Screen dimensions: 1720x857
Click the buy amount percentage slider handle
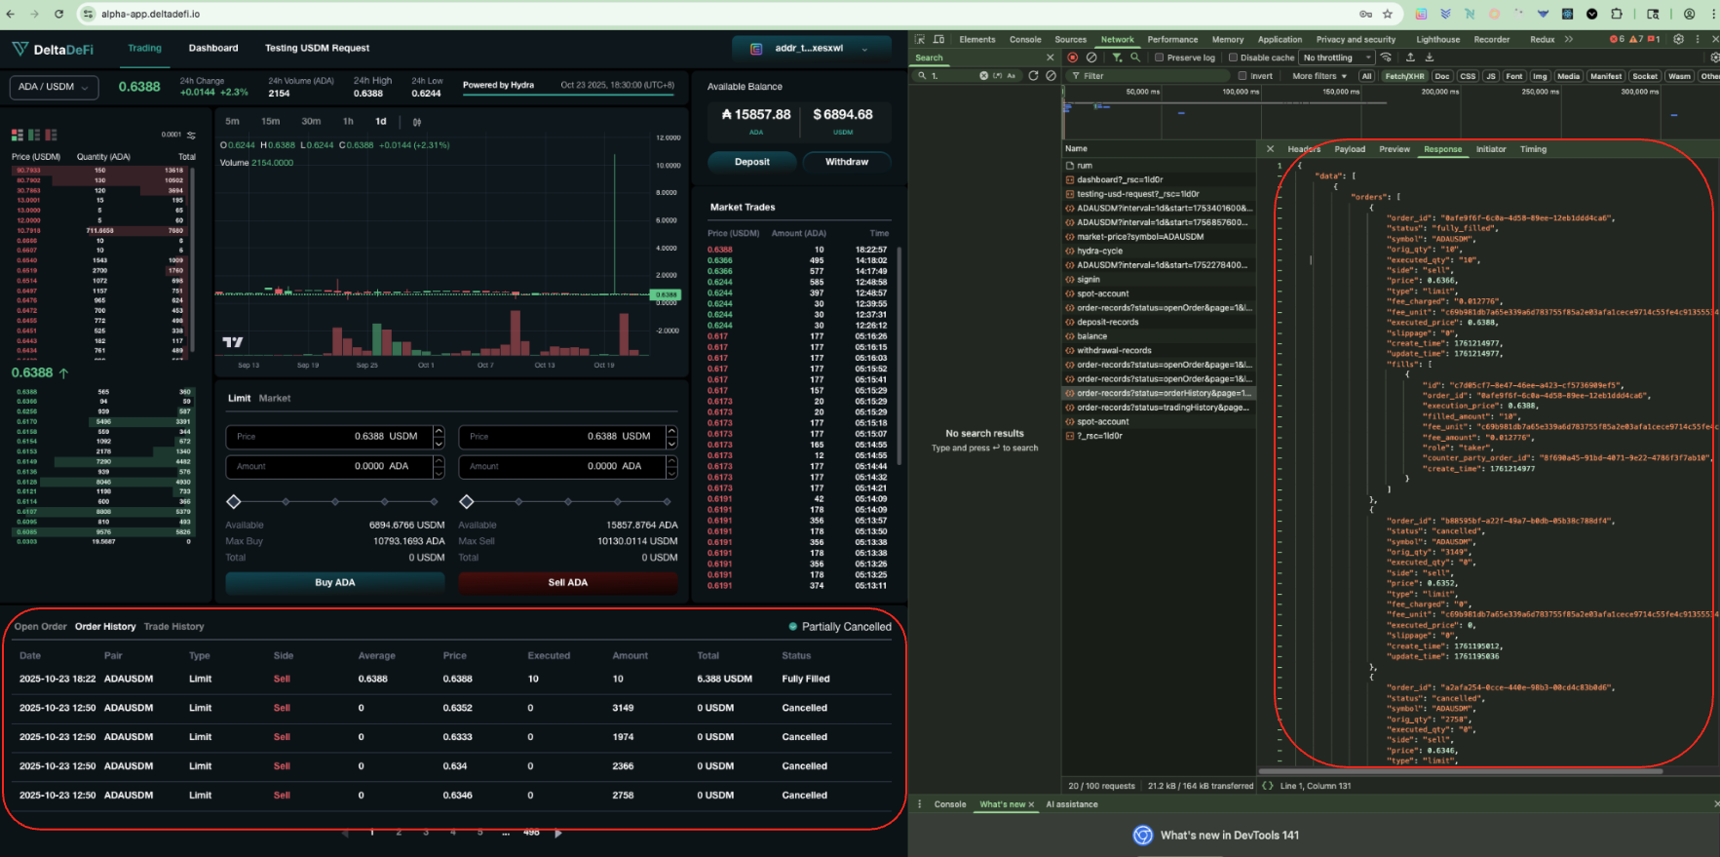[234, 502]
